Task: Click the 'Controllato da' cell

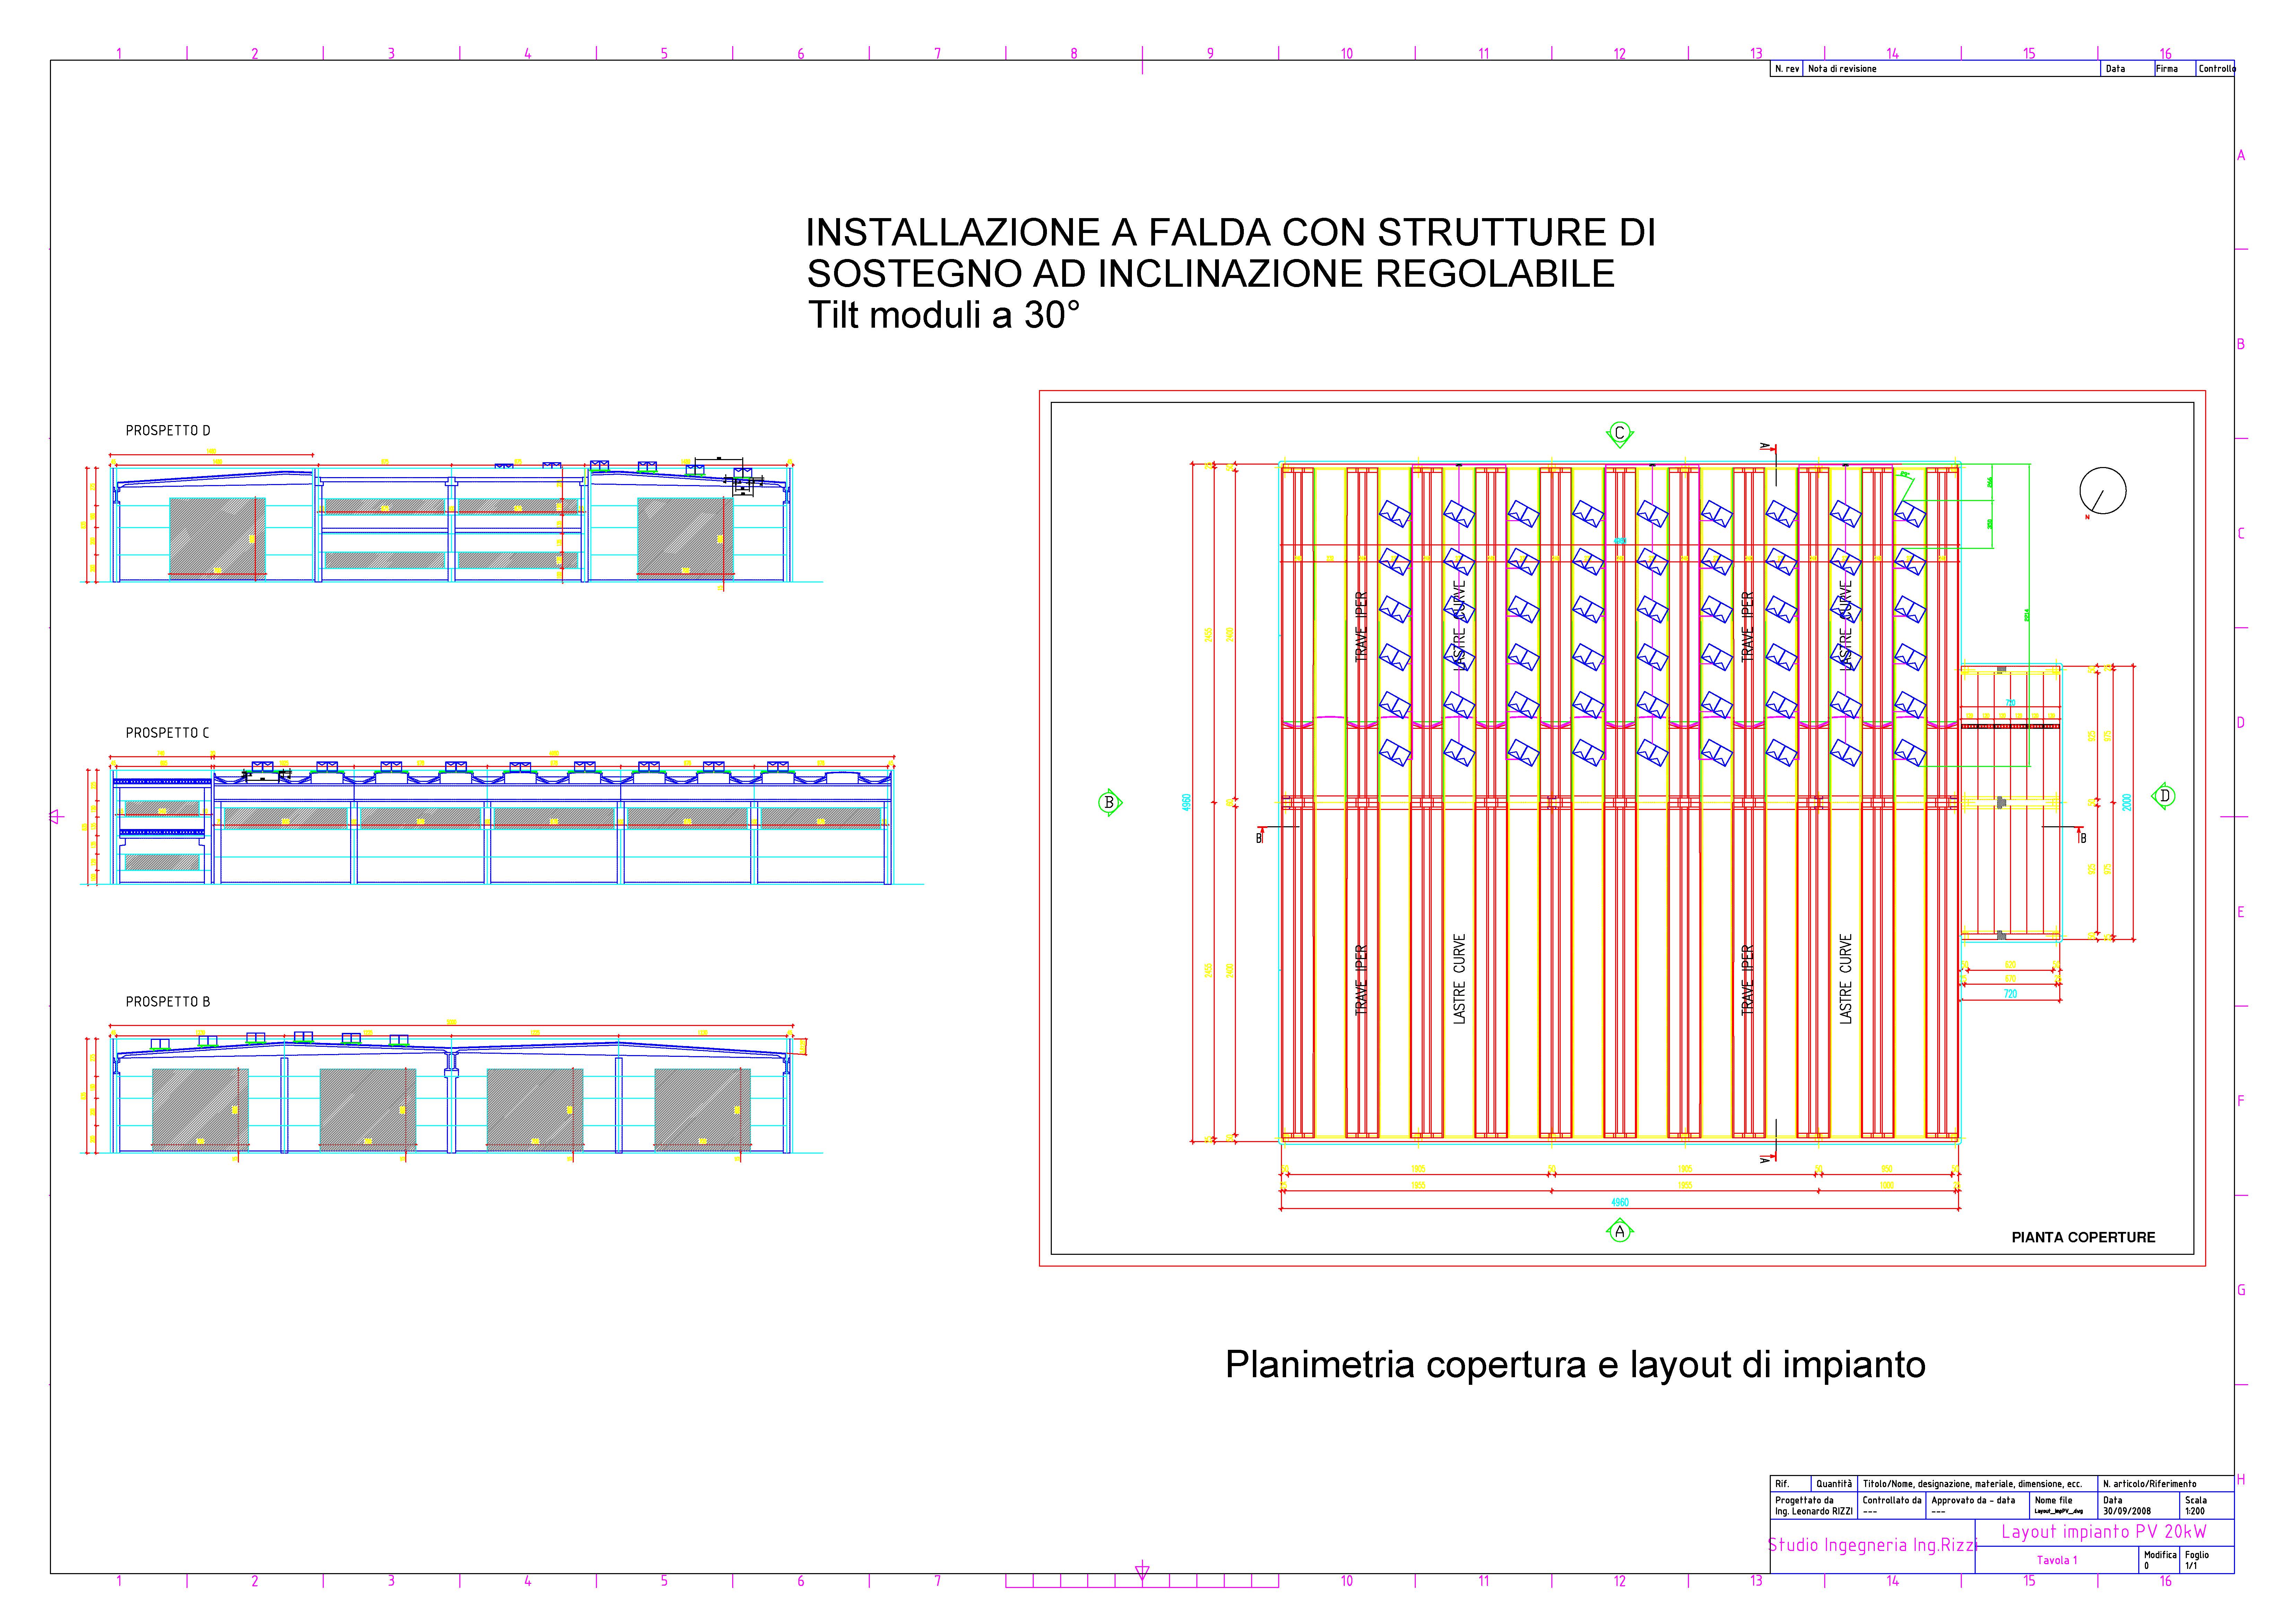Action: tap(1892, 1506)
